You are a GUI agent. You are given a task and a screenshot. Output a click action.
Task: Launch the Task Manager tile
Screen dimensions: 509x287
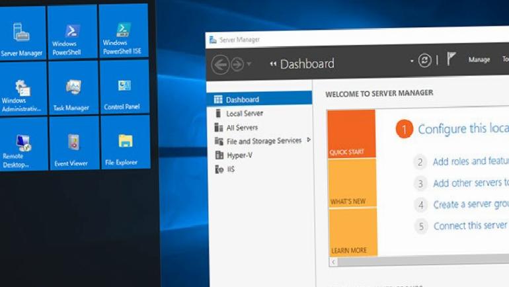(73, 88)
